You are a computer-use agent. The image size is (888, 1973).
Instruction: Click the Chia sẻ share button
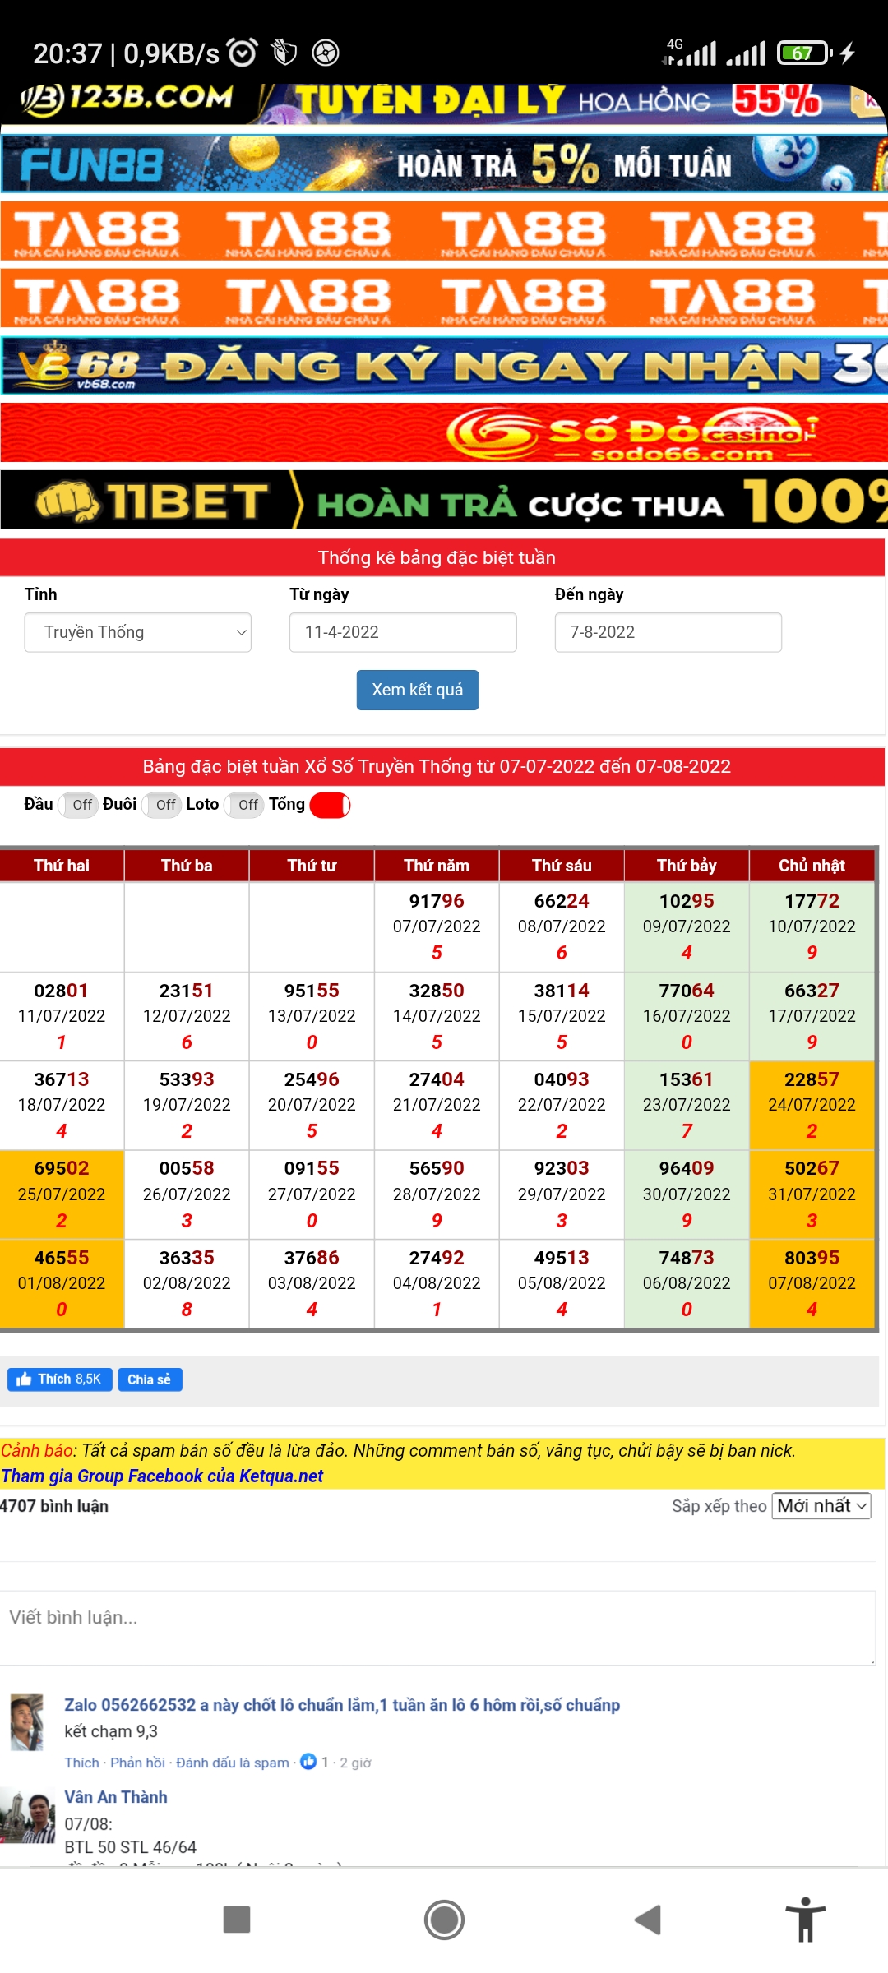click(150, 1379)
